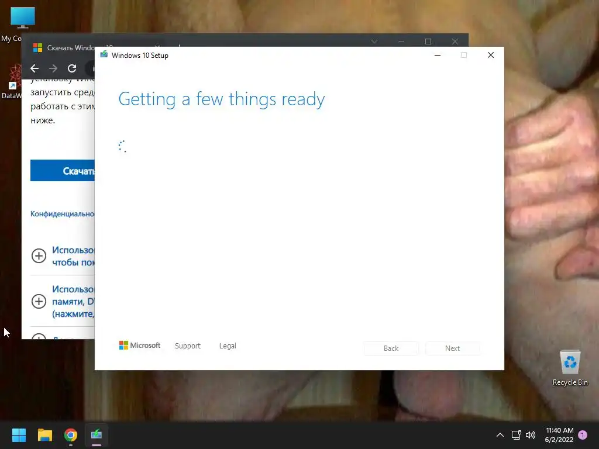
Task: Open the Chrome tab search chevron
Action: [374, 42]
